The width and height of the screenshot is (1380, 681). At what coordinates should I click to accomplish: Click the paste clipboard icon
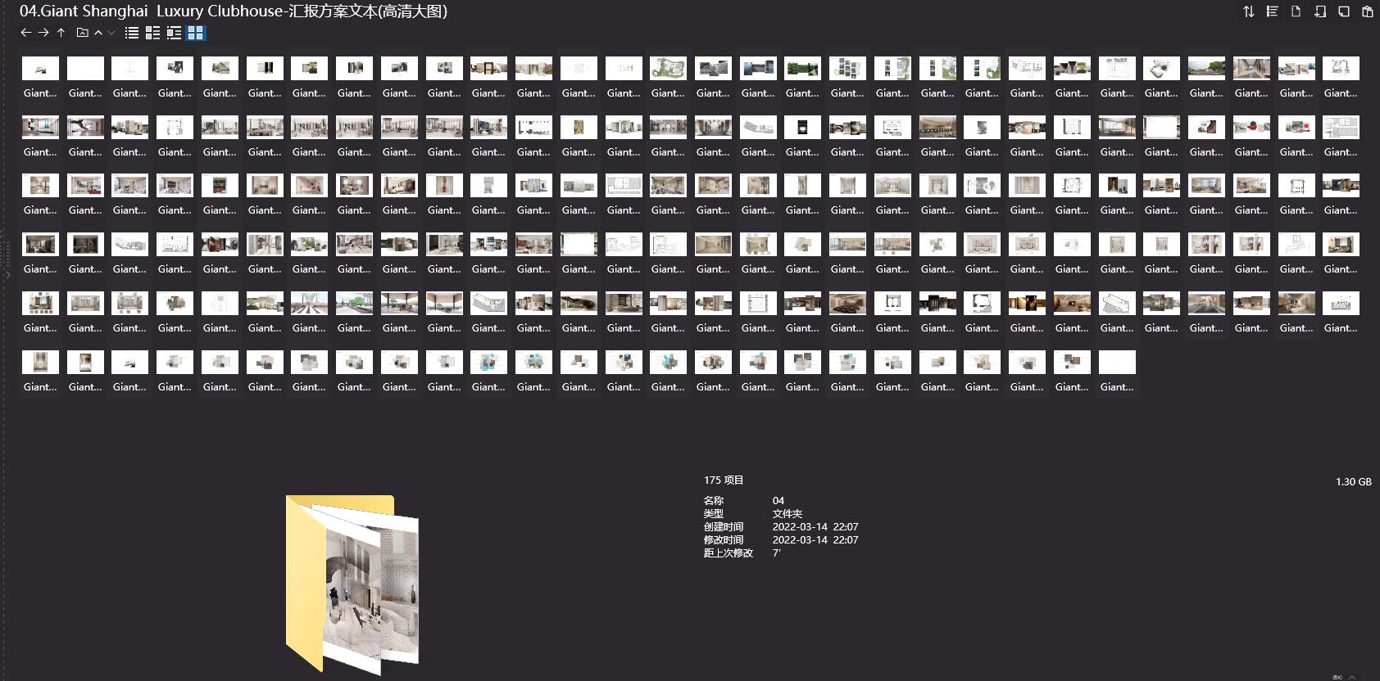click(1367, 11)
